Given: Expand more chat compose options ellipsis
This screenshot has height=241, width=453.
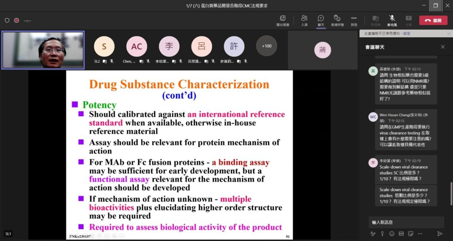Looking at the screenshot, I should coord(420,233).
